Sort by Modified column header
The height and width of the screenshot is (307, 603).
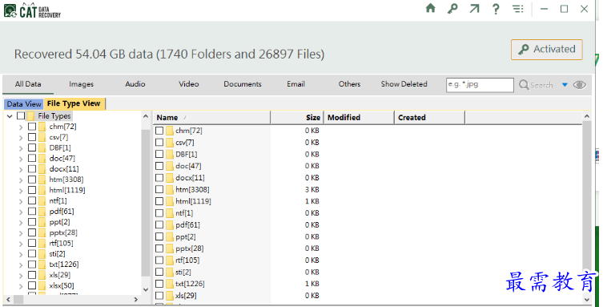click(x=359, y=118)
